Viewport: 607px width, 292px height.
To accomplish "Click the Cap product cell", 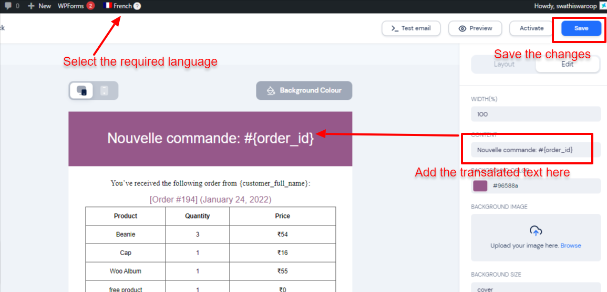I will click(x=126, y=253).
